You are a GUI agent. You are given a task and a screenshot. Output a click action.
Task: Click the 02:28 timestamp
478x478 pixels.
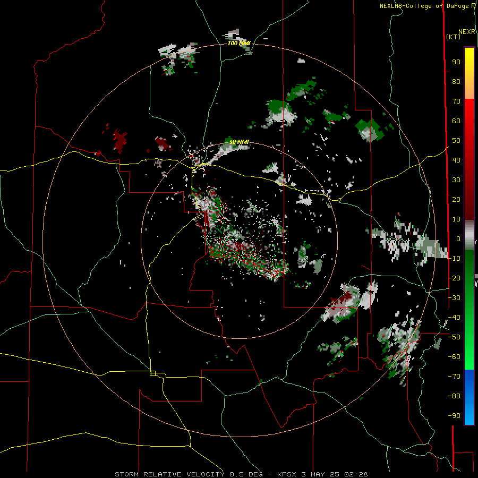tap(356, 474)
